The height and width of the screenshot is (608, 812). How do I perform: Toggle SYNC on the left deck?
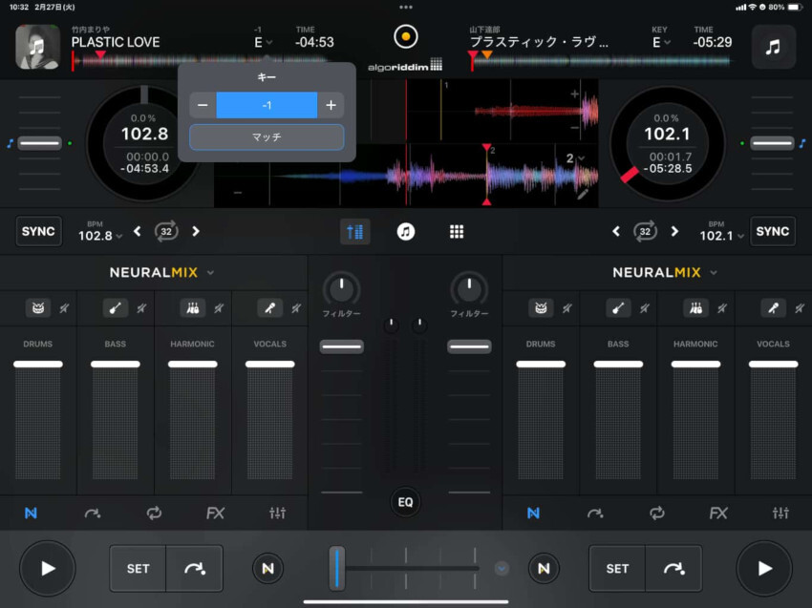coord(39,232)
